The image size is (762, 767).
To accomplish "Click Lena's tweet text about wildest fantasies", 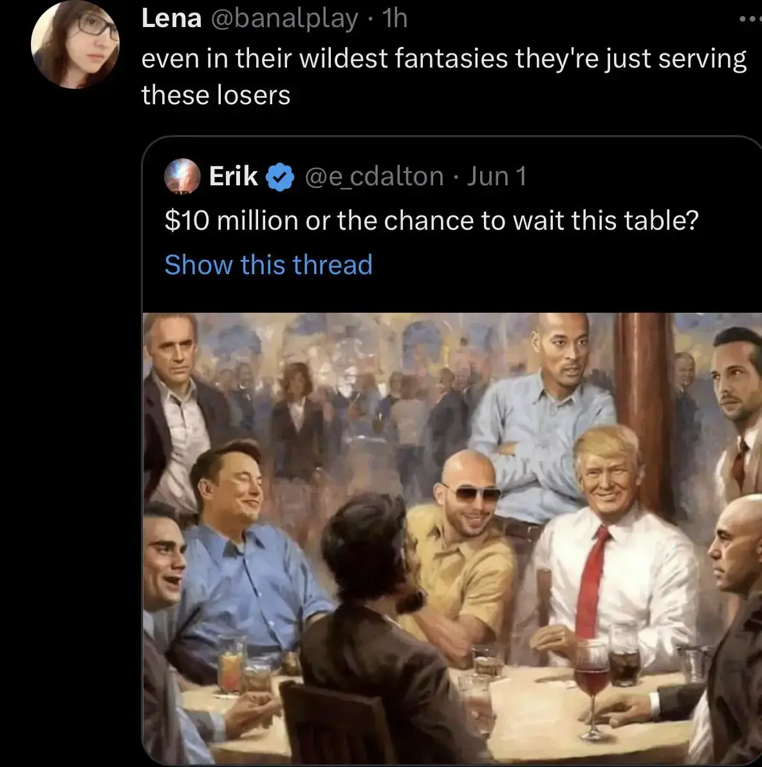I will coord(444,77).
